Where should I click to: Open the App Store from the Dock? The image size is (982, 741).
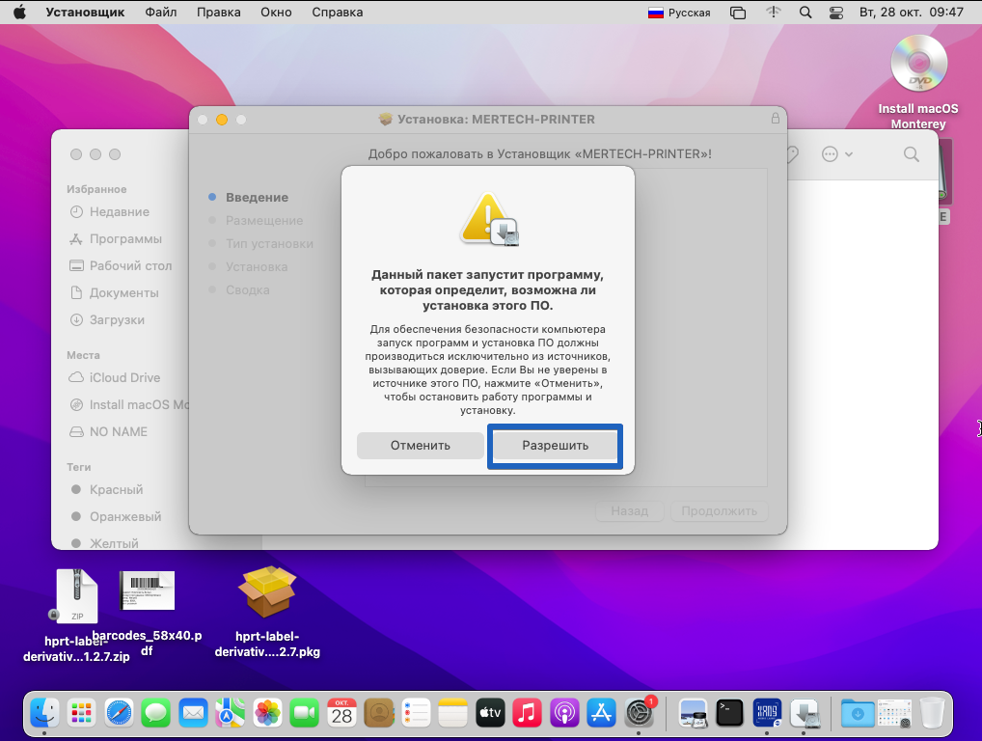pyautogui.click(x=602, y=713)
